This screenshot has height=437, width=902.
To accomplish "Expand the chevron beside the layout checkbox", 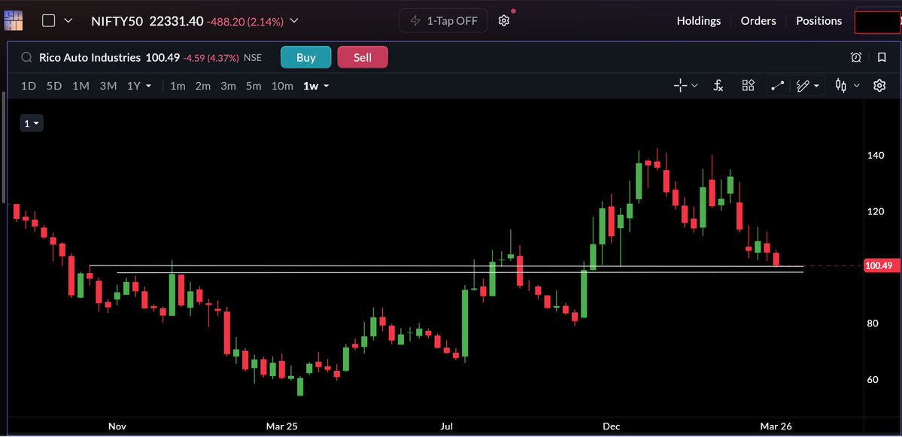I will point(68,21).
